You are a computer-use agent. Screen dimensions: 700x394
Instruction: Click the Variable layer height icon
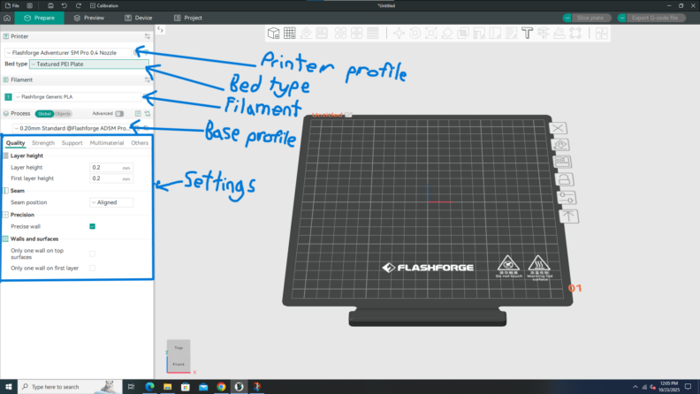tap(373, 33)
